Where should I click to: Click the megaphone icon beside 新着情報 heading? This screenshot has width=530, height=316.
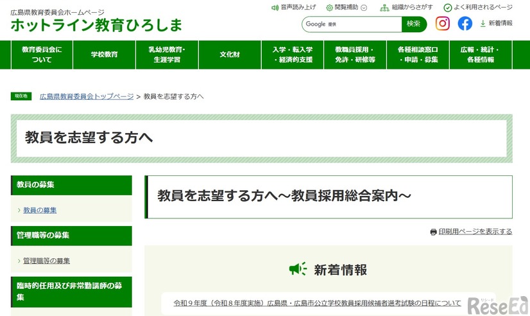click(298, 269)
